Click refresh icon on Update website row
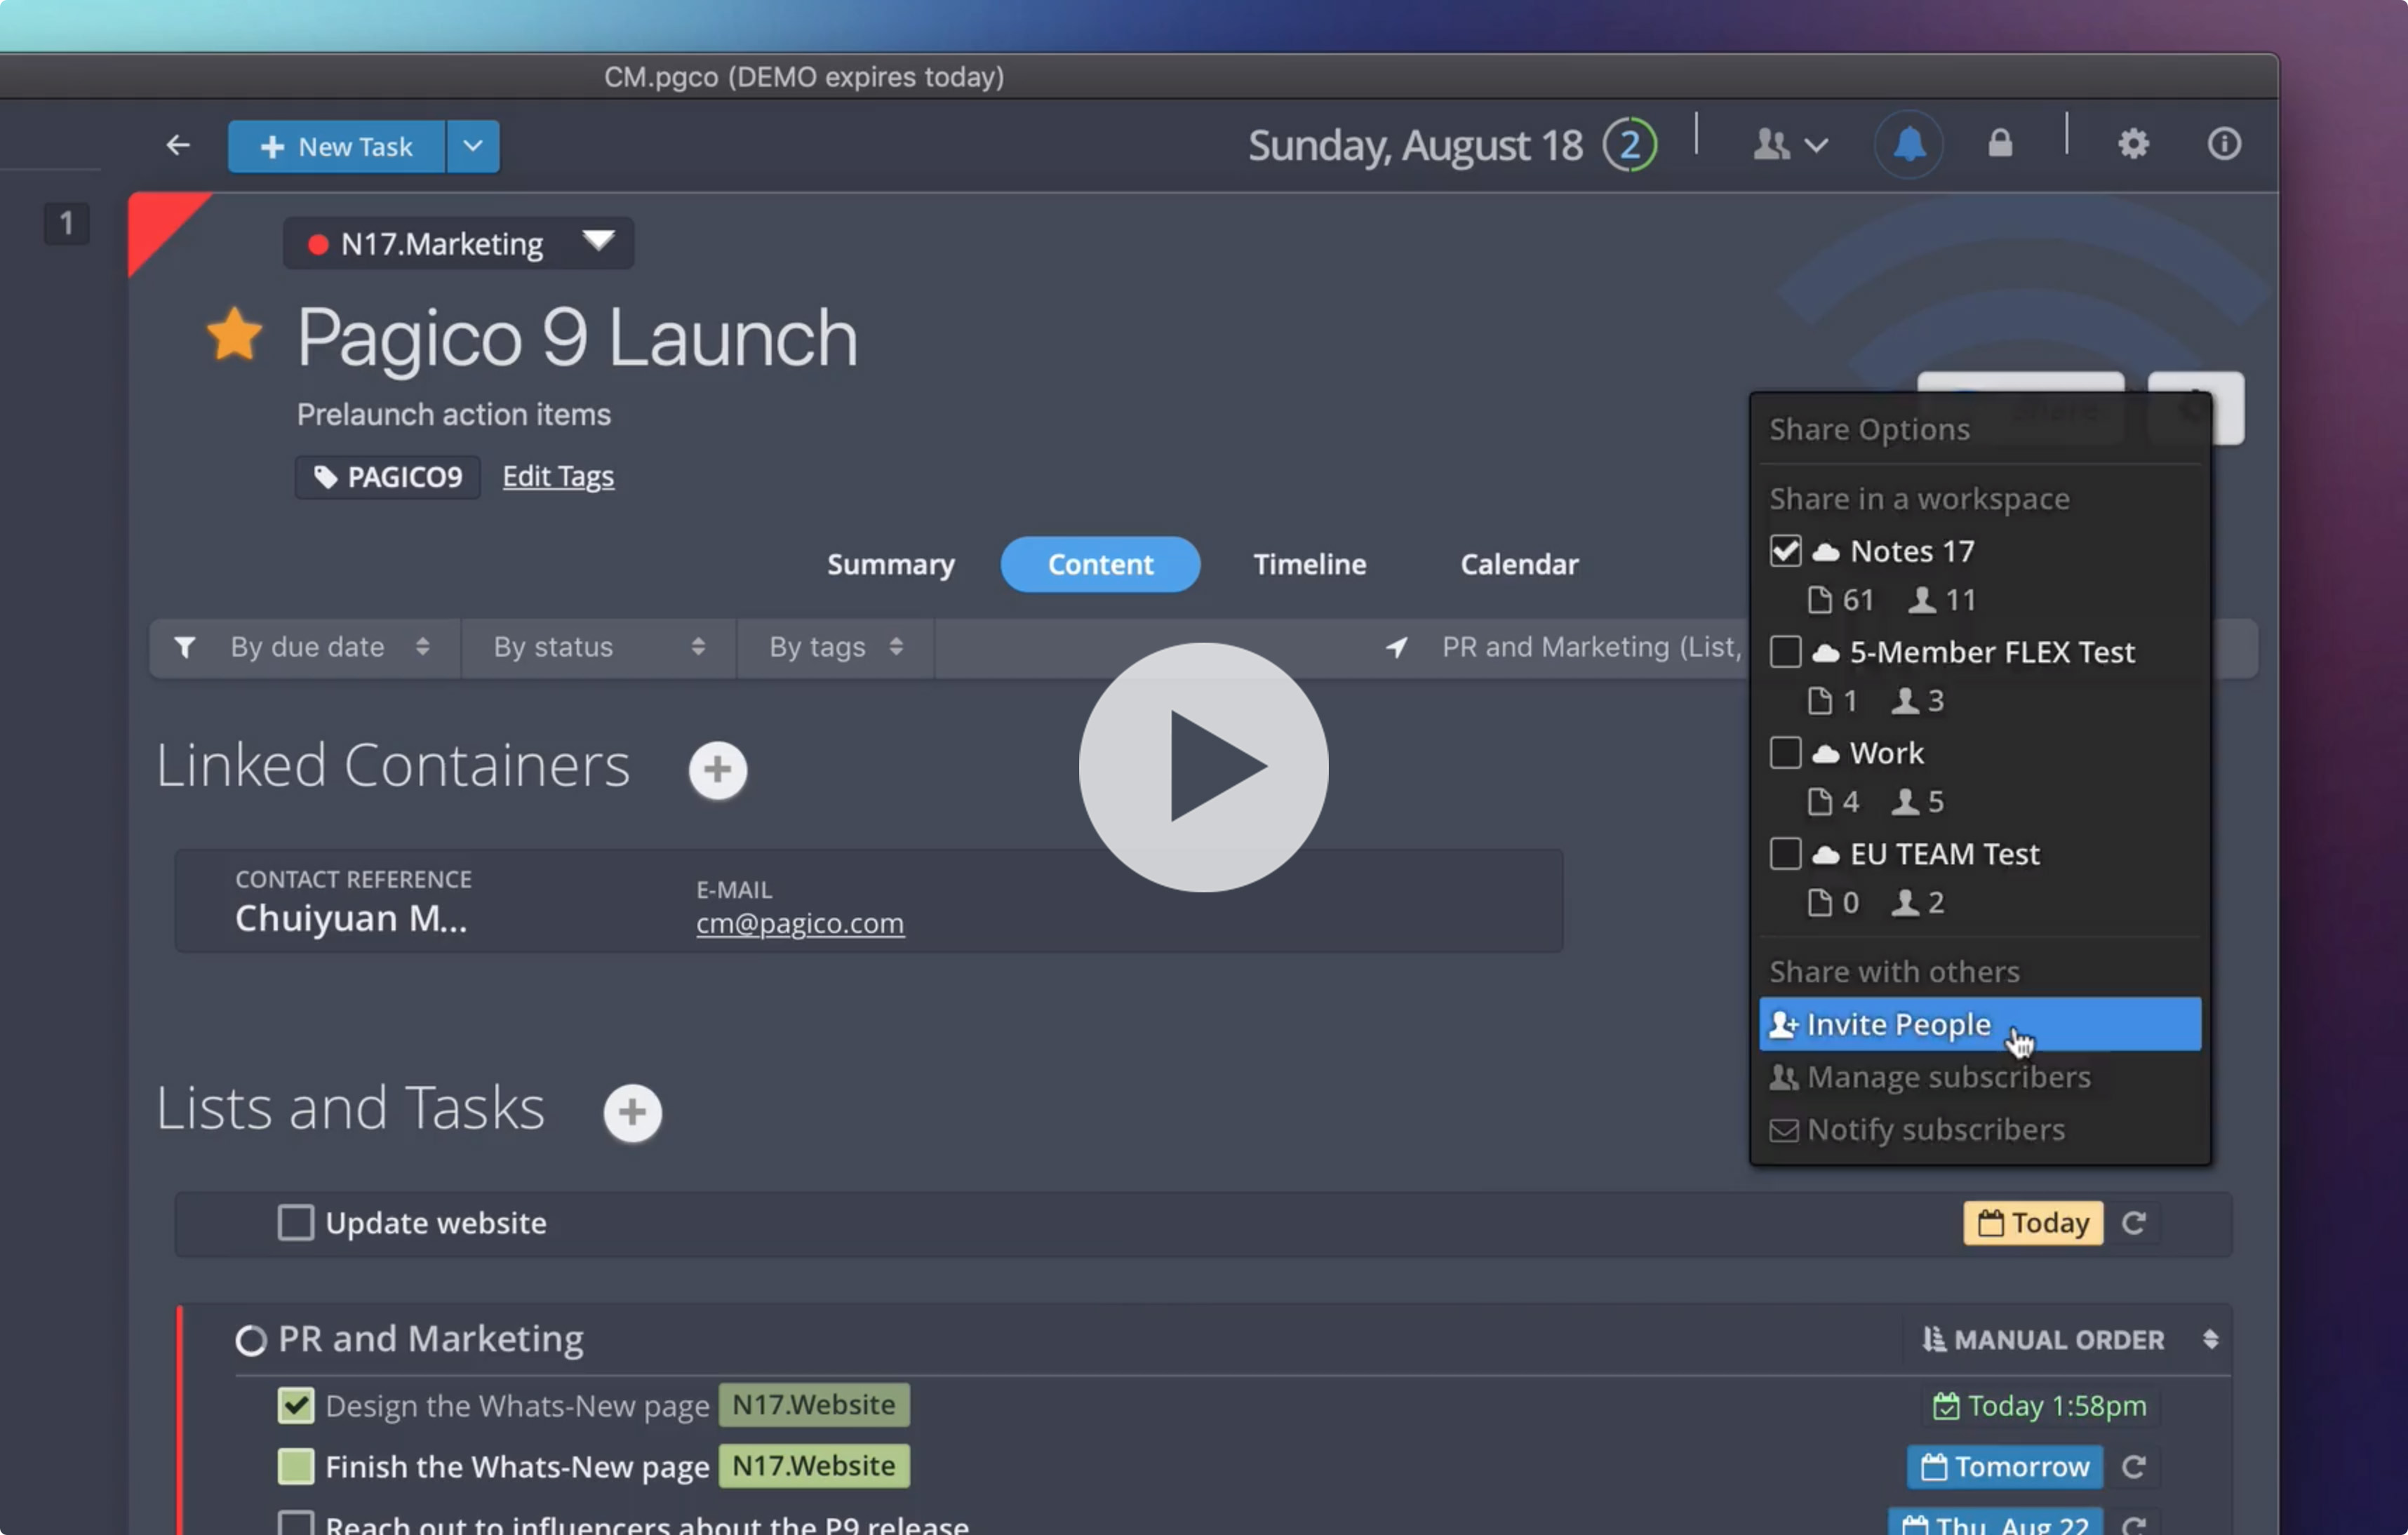This screenshot has height=1535, width=2408. (2133, 1223)
